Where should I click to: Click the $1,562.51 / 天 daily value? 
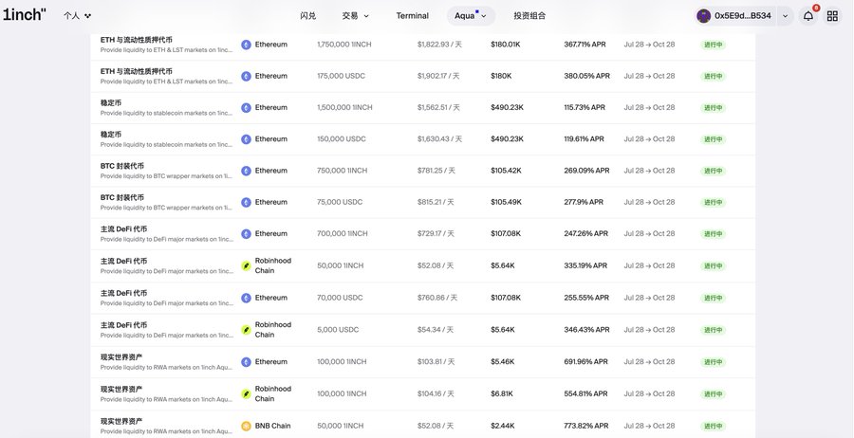point(438,108)
